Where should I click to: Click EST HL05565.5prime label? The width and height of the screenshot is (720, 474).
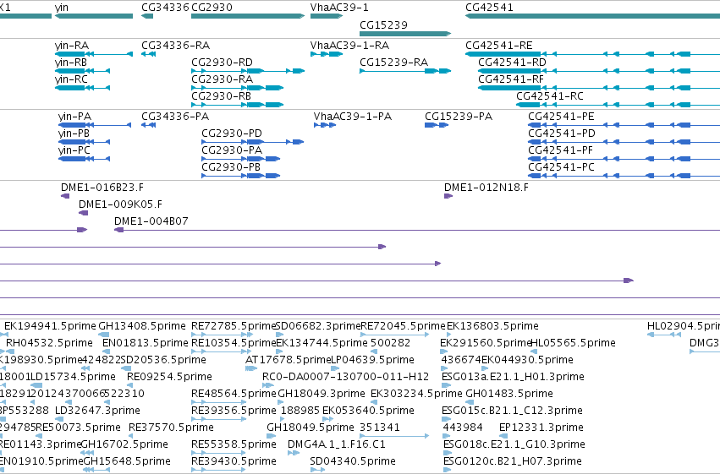573,343
